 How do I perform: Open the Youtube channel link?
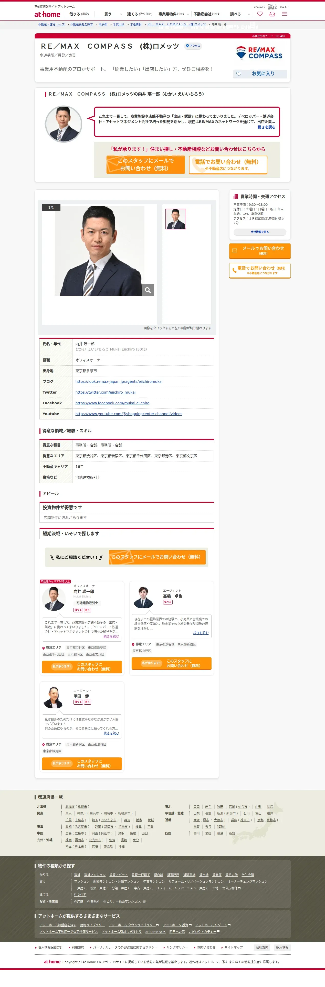[129, 414]
